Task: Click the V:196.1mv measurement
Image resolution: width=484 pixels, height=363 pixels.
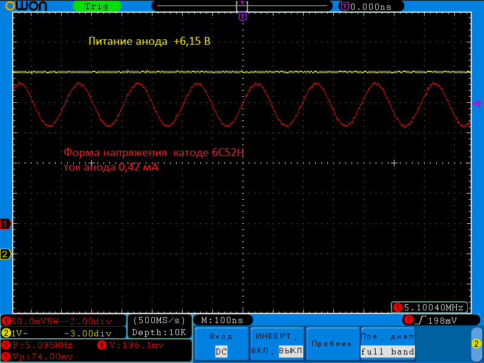Action: (131, 345)
